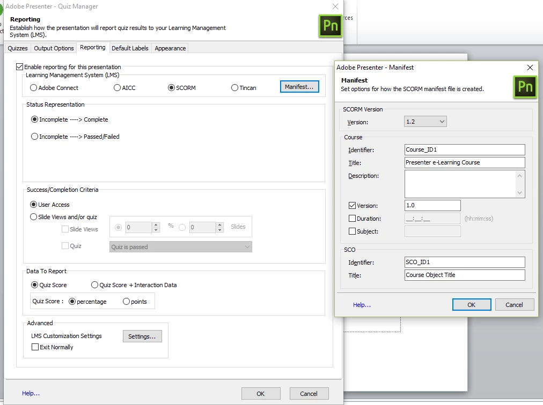Click the Course Description text area
This screenshot has width=543, height=405.
(464, 184)
